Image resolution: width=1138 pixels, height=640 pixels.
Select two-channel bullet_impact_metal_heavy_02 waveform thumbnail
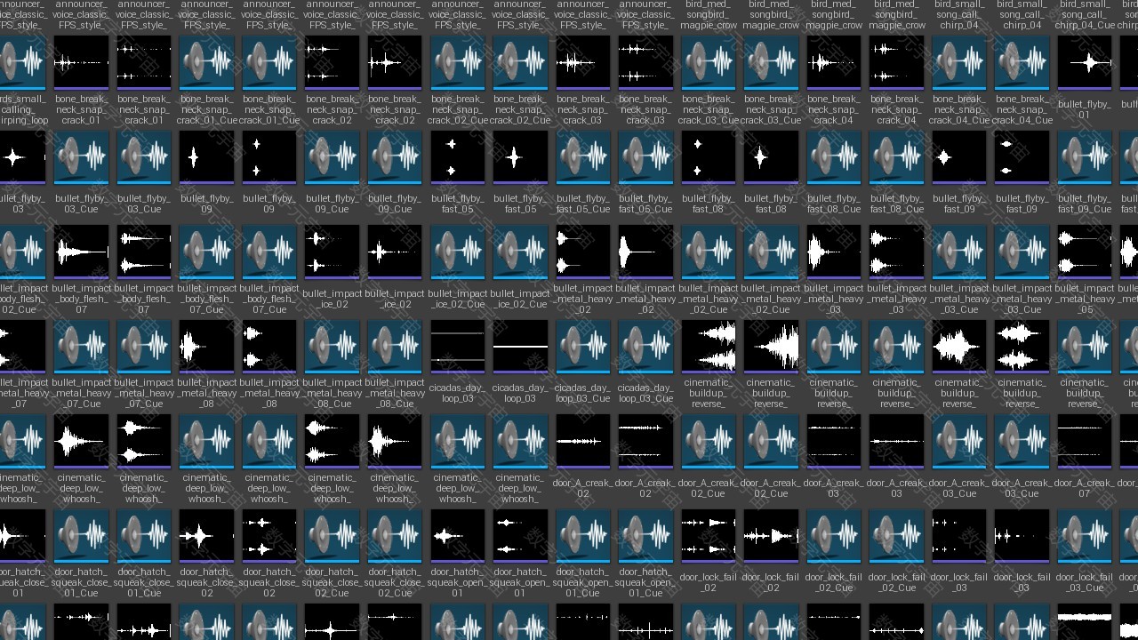[582, 252]
